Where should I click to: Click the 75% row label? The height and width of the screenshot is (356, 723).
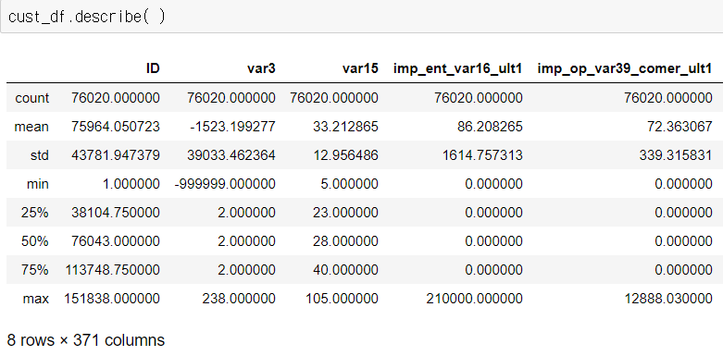pos(35,270)
